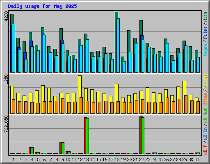Click the dark green hits bar for day 9
The image size is (210, 164).
point(61,34)
